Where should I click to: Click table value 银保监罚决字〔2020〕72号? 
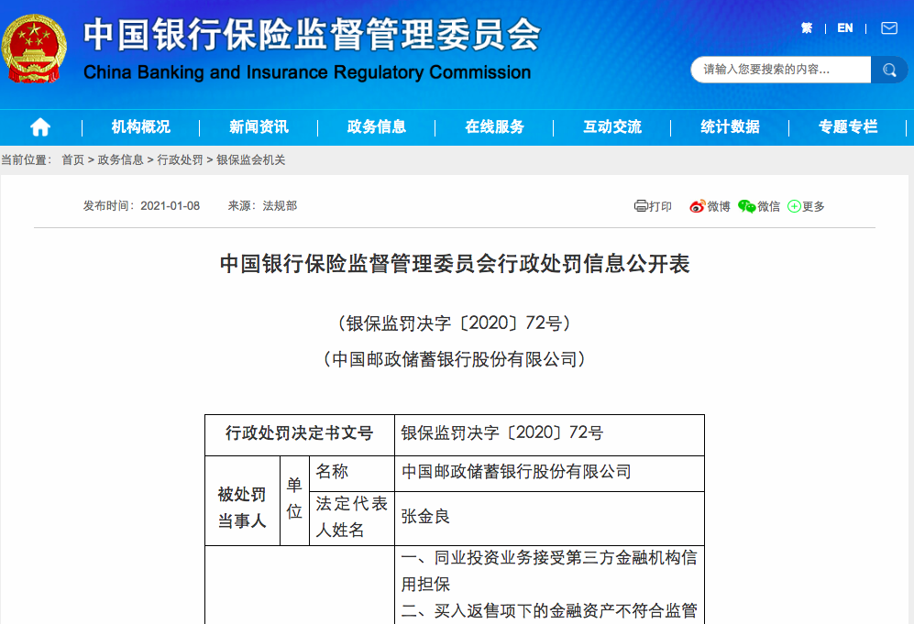501,432
